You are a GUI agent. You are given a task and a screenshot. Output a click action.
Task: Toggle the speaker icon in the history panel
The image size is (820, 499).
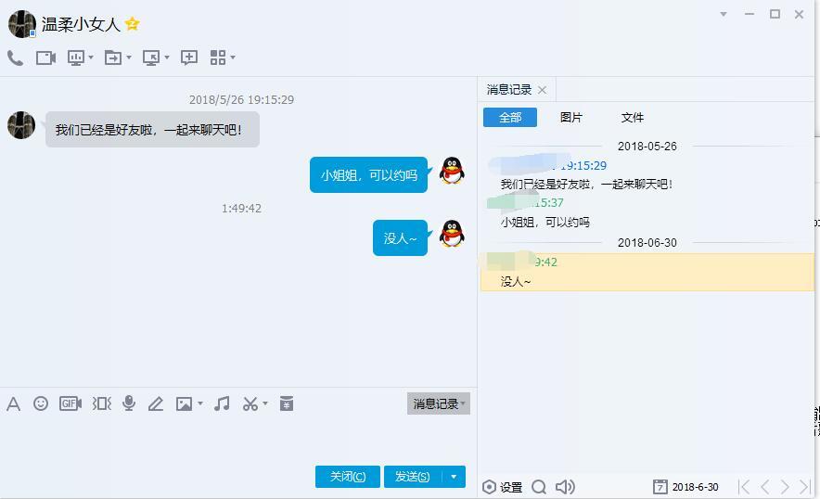[x=565, y=487]
